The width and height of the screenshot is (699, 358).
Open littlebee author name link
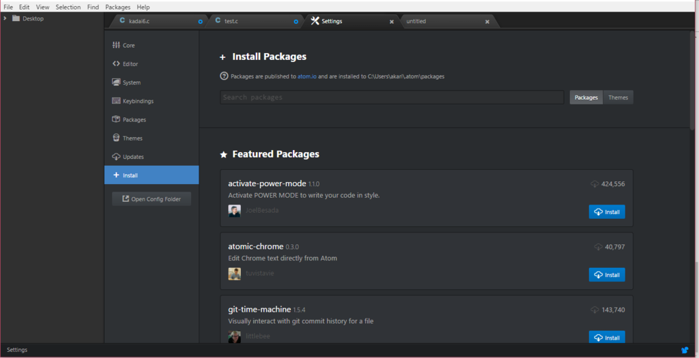(258, 336)
